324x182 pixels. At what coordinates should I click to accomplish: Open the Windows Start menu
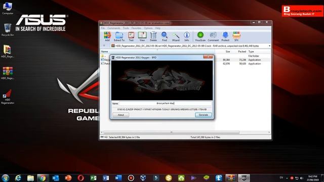pos(6,177)
